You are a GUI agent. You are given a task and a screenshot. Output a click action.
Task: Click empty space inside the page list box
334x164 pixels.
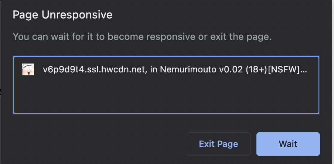point(166,96)
